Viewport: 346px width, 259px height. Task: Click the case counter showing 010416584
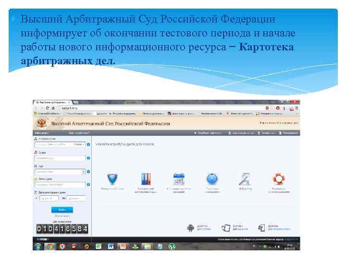point(62,229)
